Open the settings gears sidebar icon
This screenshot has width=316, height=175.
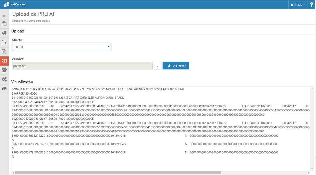4,79
